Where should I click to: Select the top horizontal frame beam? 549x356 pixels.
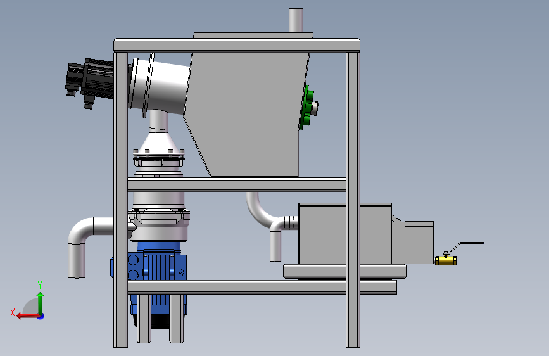pos(237,46)
